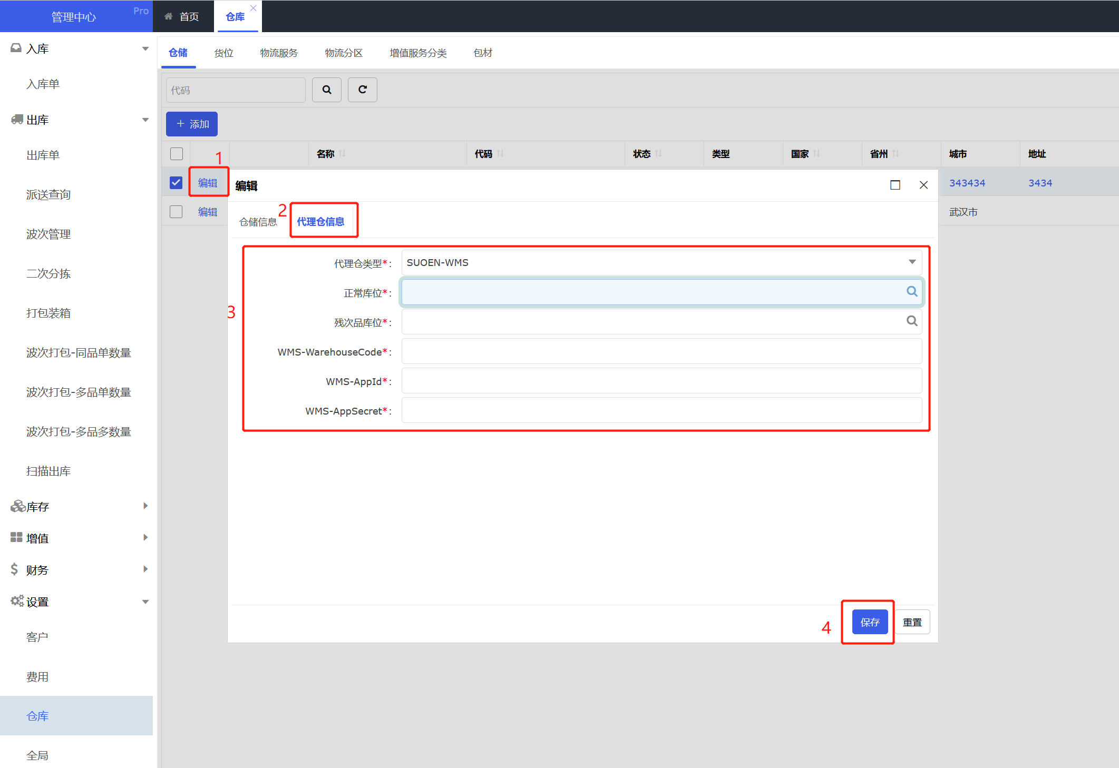1119x768 pixels.
Task: Focus the WMS-AppId input field
Action: pos(661,381)
